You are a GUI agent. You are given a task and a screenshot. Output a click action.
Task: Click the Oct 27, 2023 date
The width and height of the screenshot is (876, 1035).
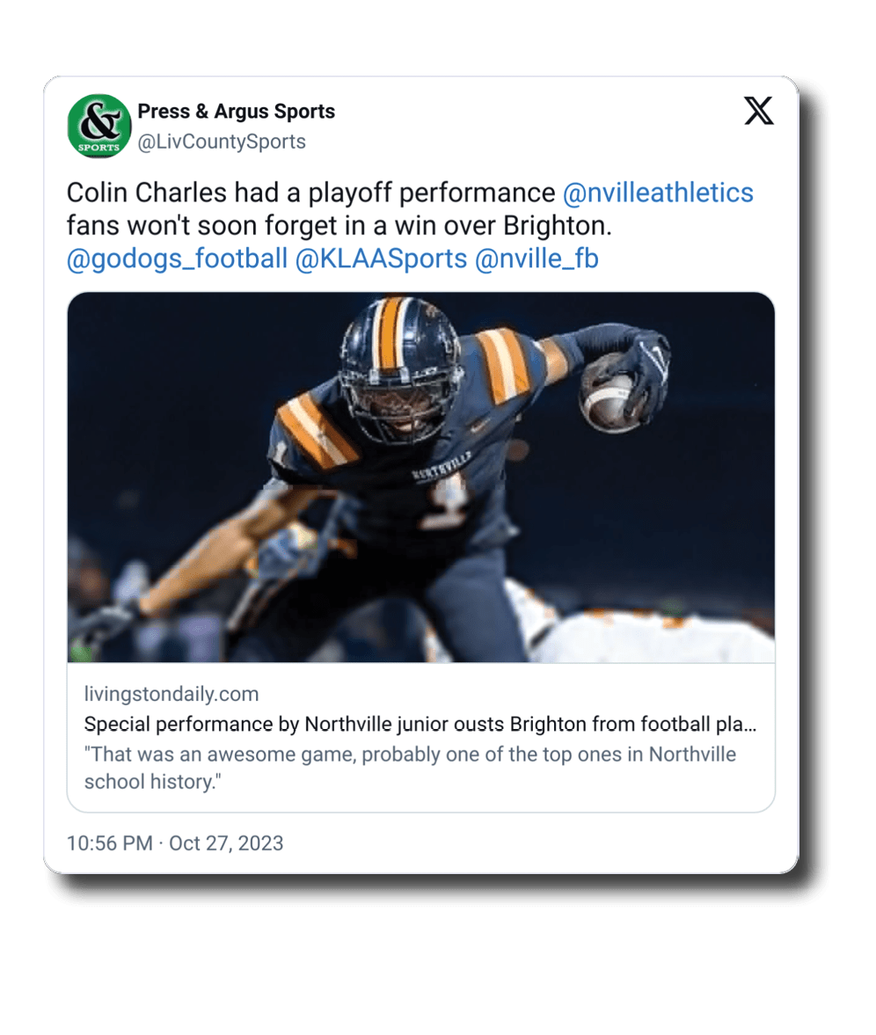click(226, 843)
